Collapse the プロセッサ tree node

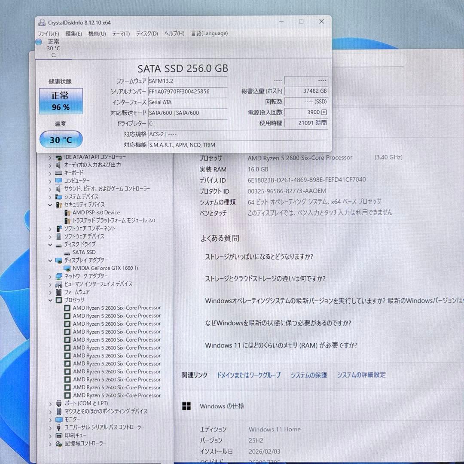(50, 300)
